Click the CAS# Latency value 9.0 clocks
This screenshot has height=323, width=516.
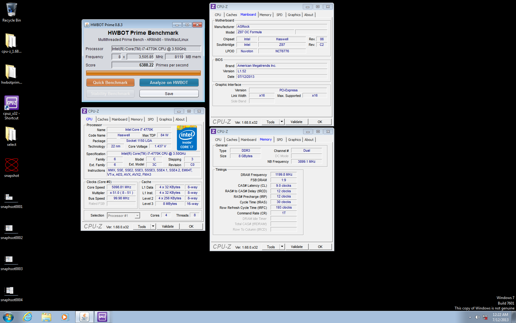[283, 185]
